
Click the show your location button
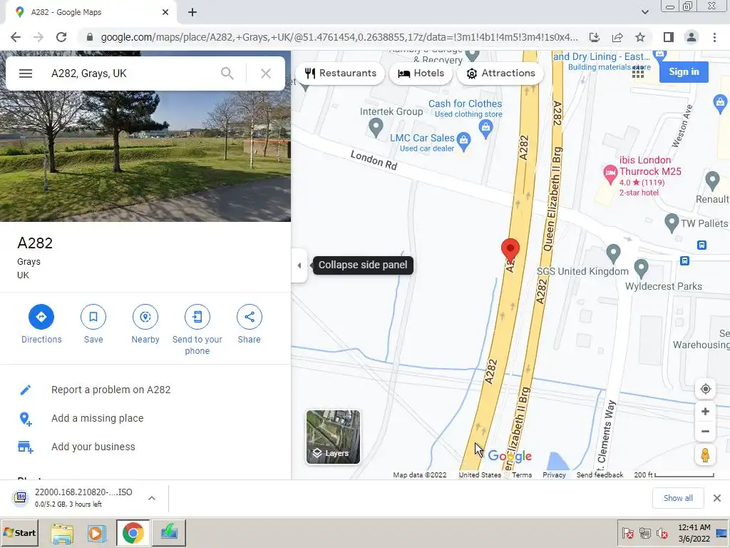705,389
